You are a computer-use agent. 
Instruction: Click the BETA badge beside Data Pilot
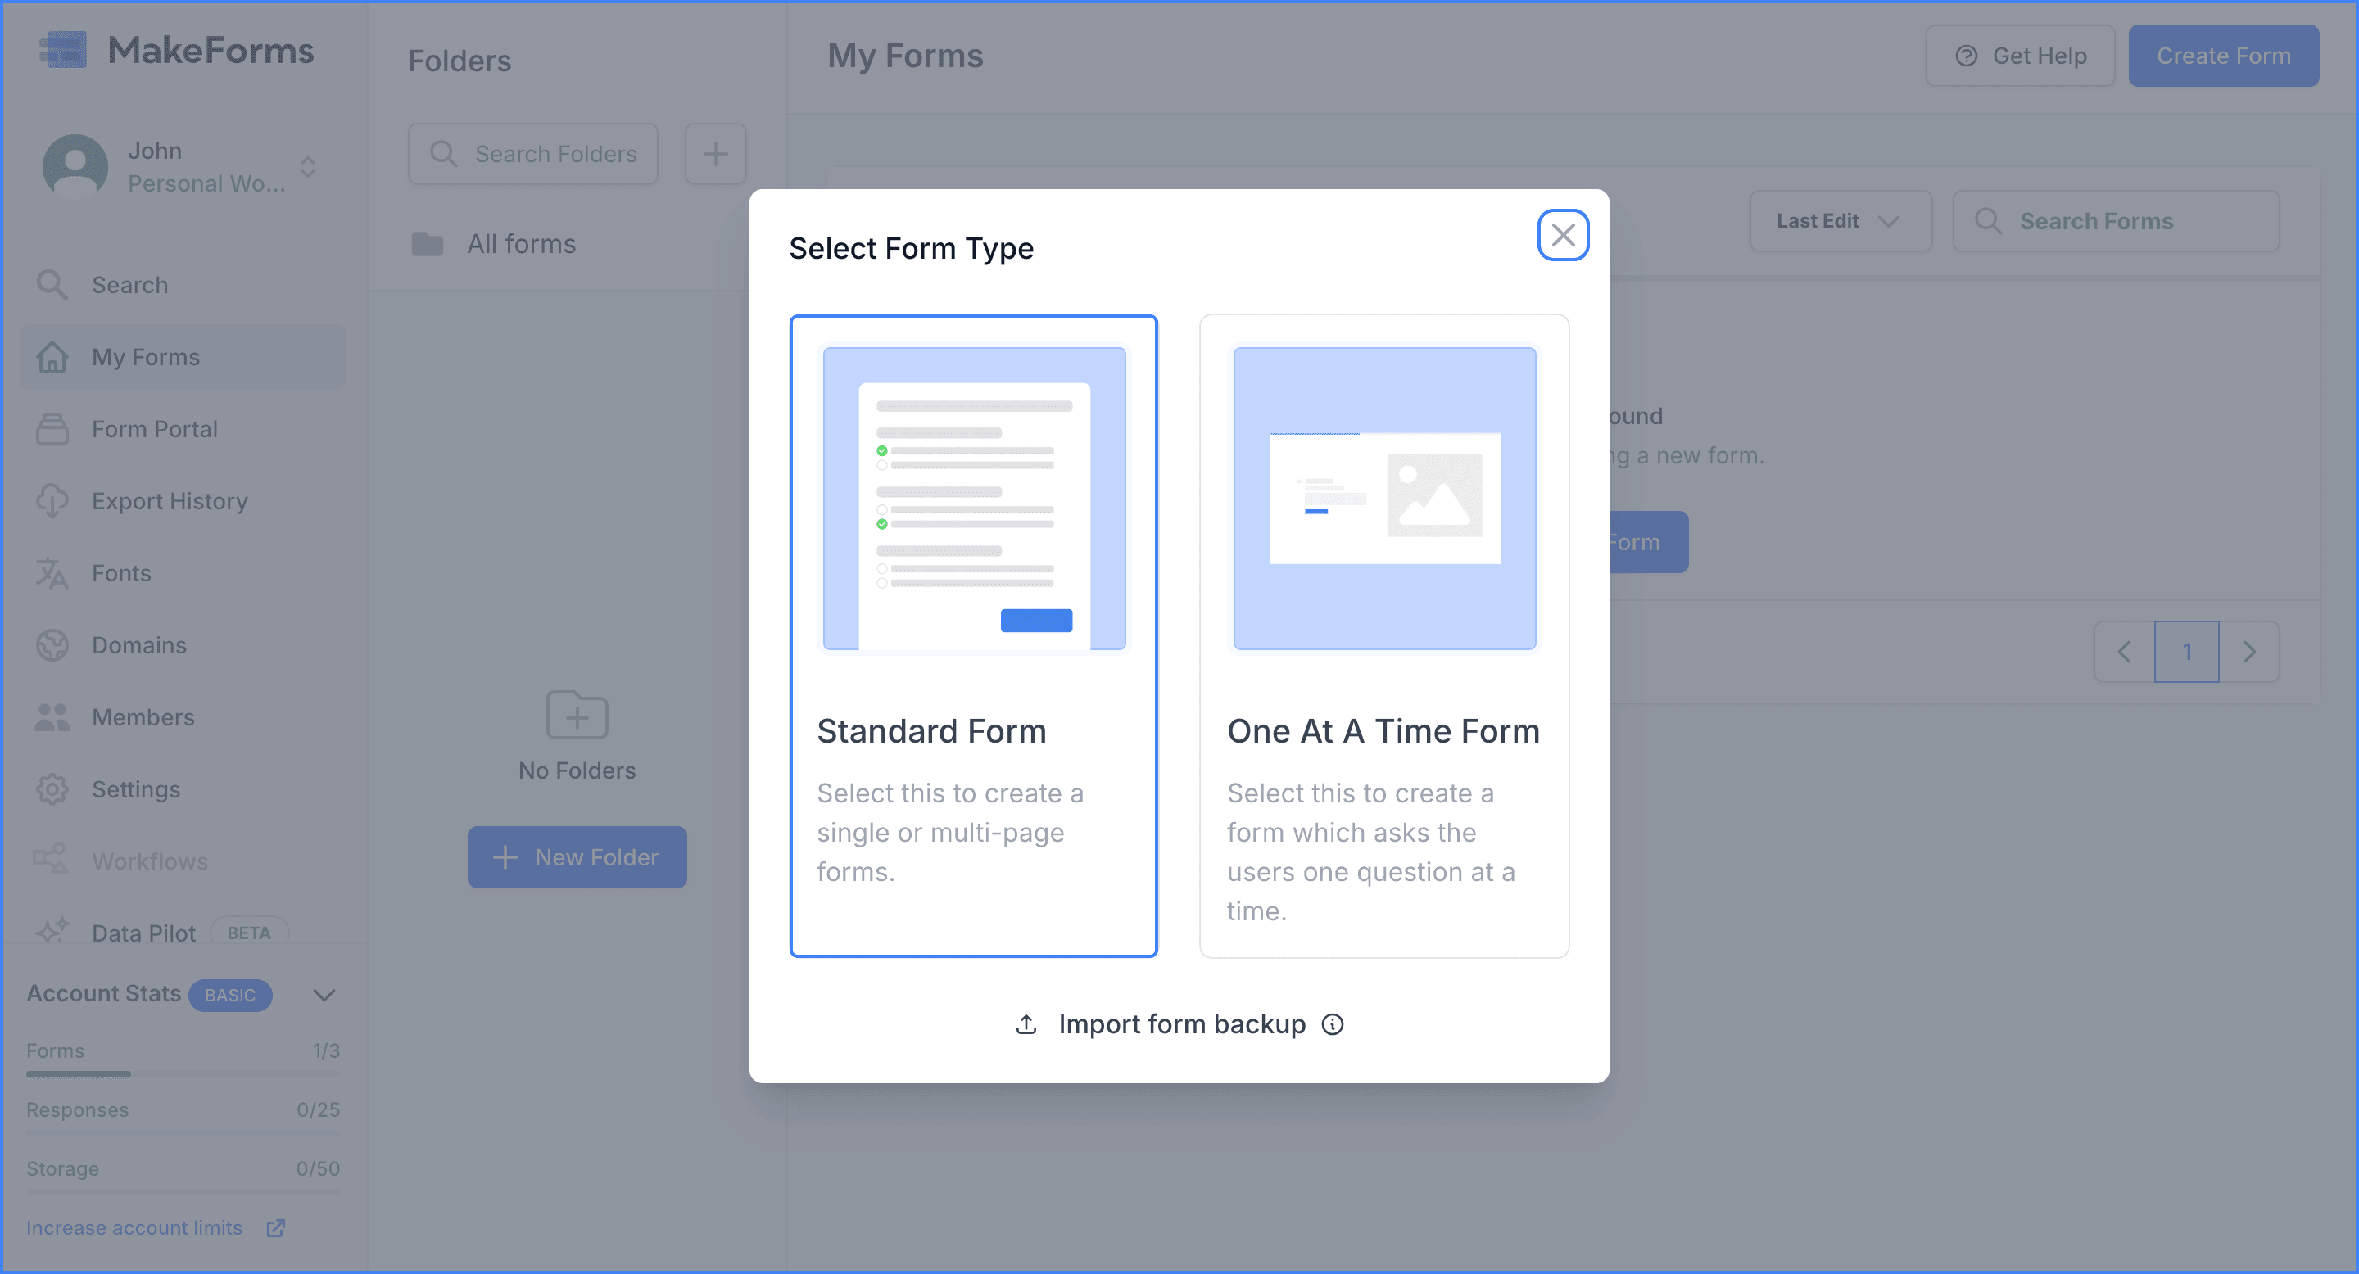click(249, 933)
